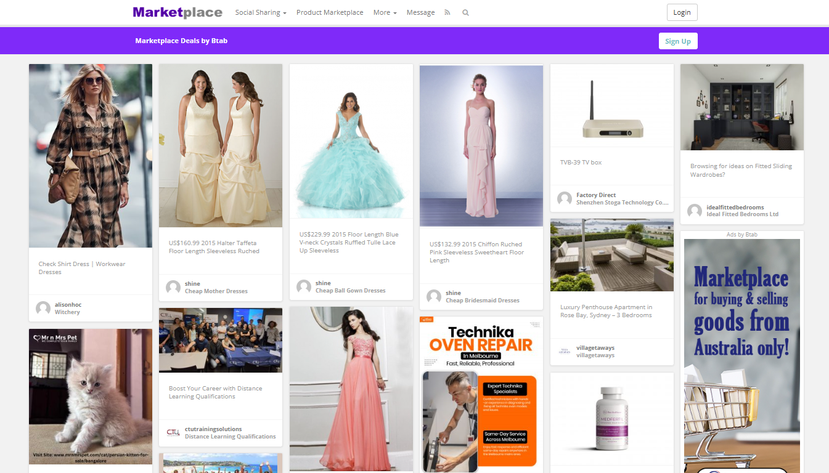Expand the More dropdown menu
Viewport: 829px width, 473px height.
click(x=385, y=12)
